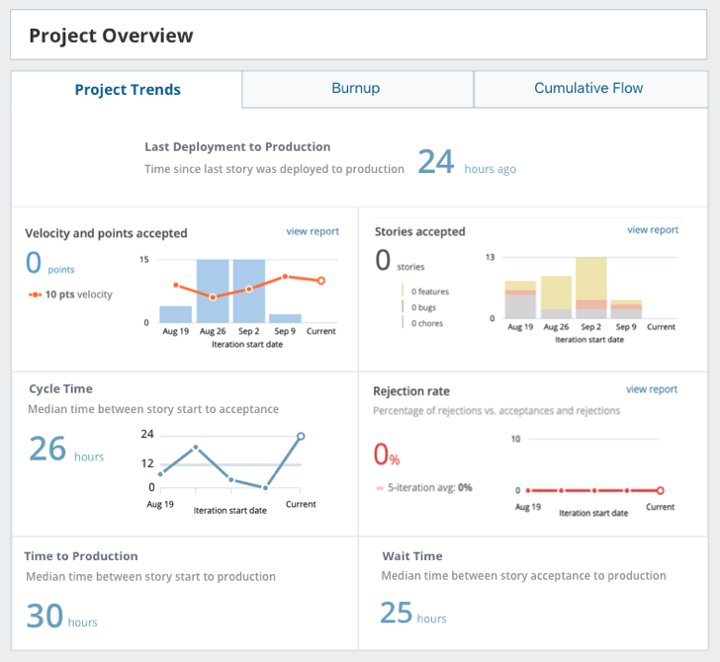Image resolution: width=720 pixels, height=662 pixels.
Task: Open the Cumulative Flow tab
Action: pyautogui.click(x=588, y=89)
